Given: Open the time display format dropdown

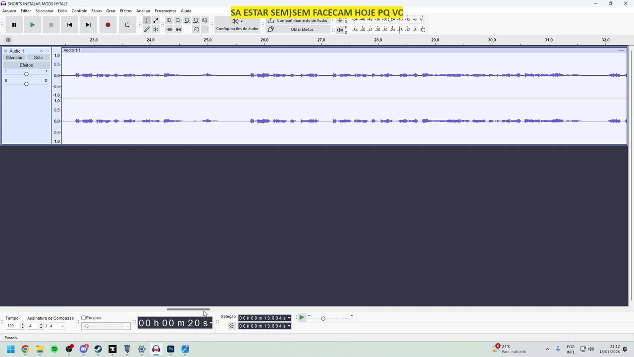Looking at the screenshot, I should pos(211,323).
